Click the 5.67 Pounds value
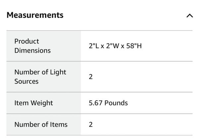Screen dimensions: 199x140 [x=108, y=103]
